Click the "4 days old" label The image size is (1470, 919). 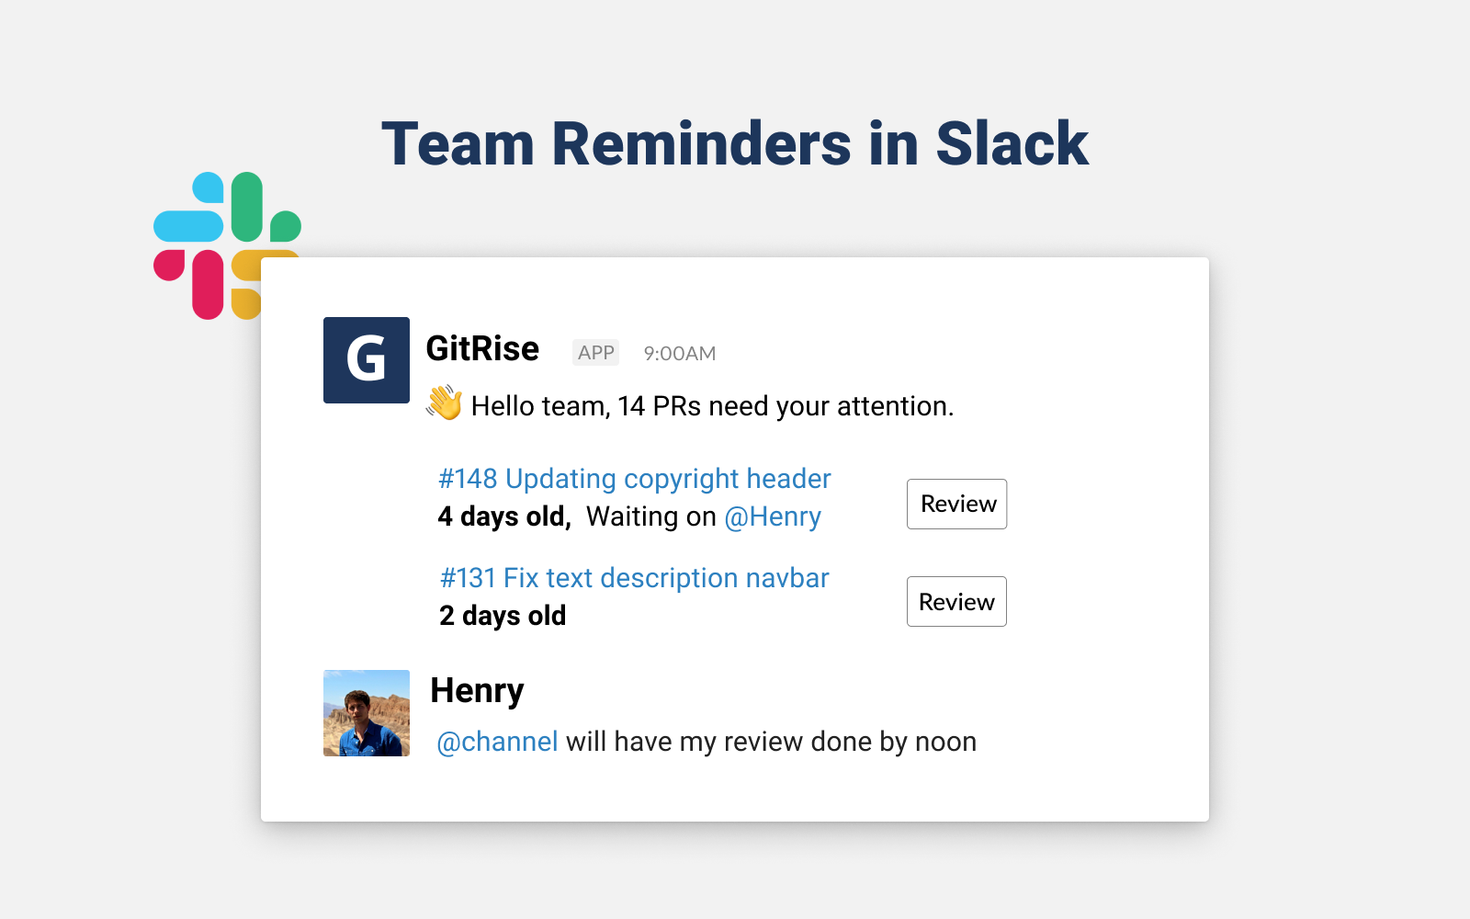coord(503,516)
